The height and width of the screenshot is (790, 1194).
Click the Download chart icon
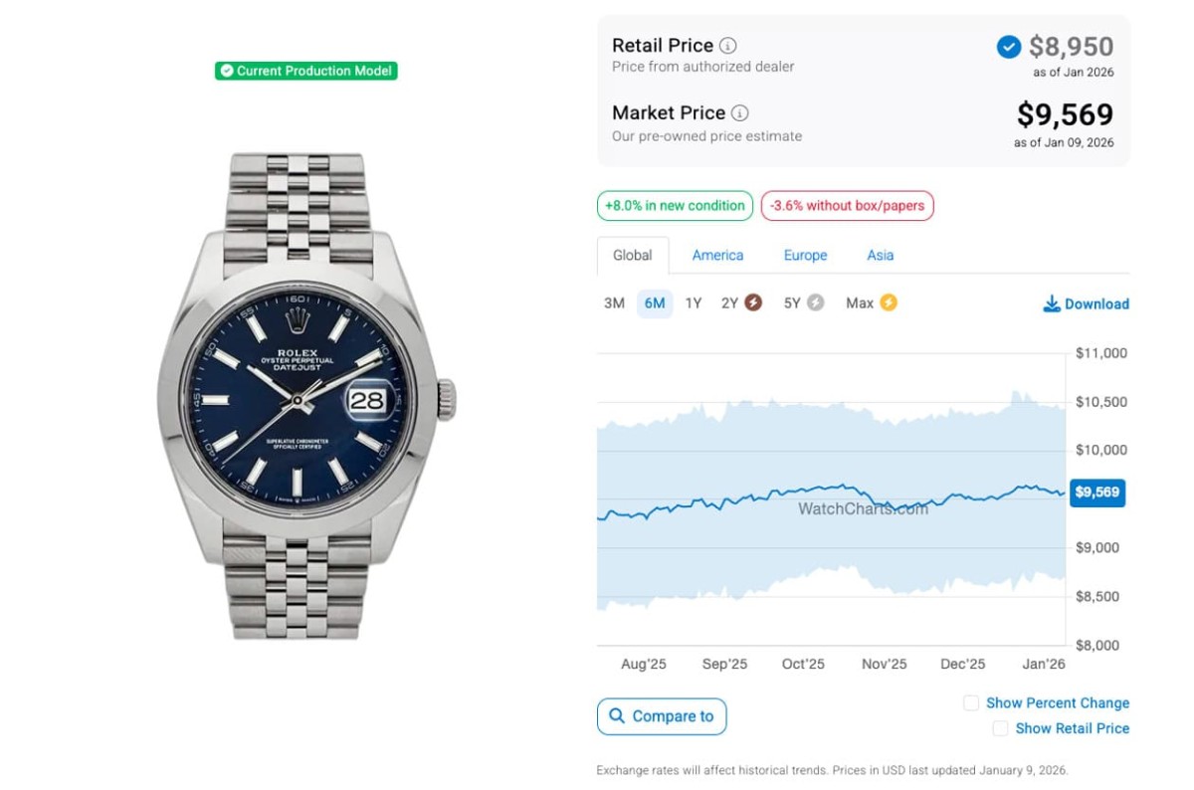pyautogui.click(x=1052, y=303)
